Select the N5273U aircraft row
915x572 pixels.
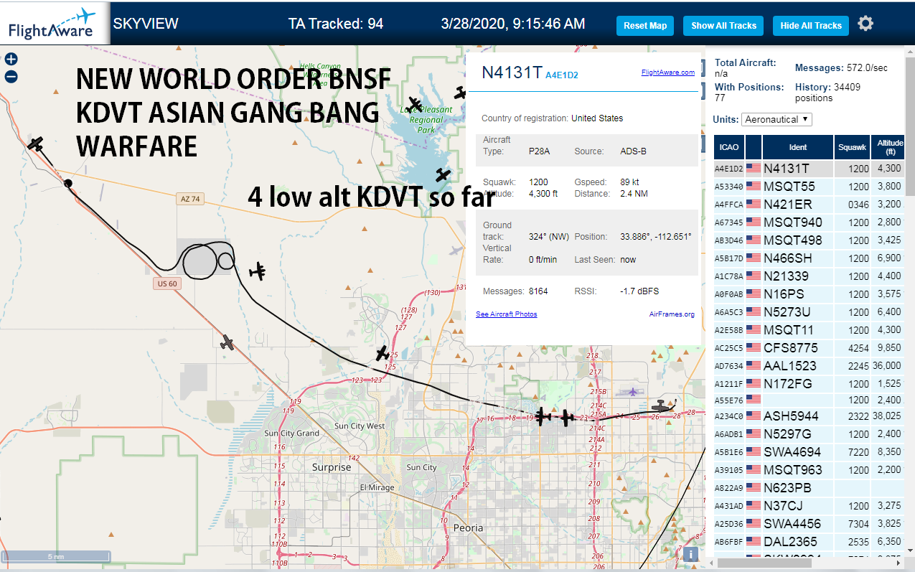tap(810, 312)
